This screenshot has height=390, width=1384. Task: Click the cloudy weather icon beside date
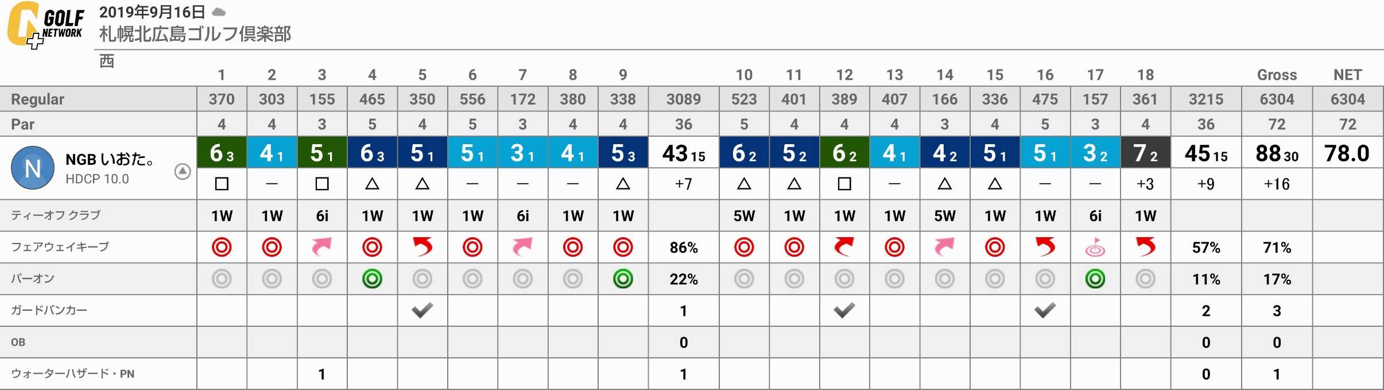[x=219, y=12]
